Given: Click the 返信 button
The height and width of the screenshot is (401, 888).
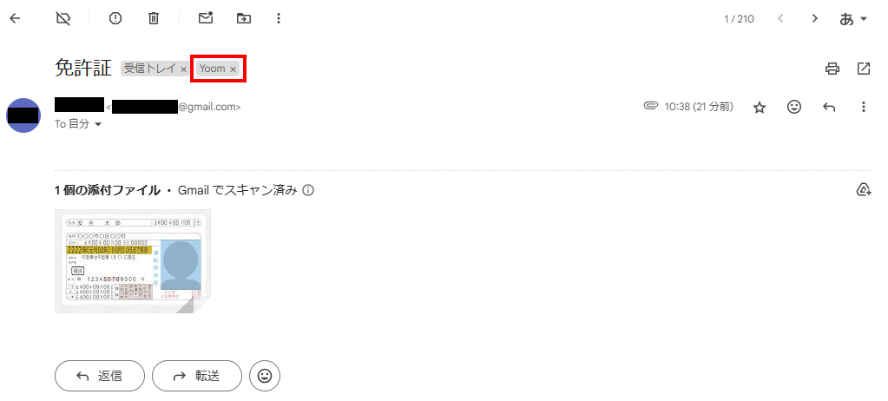Looking at the screenshot, I should point(100,376).
